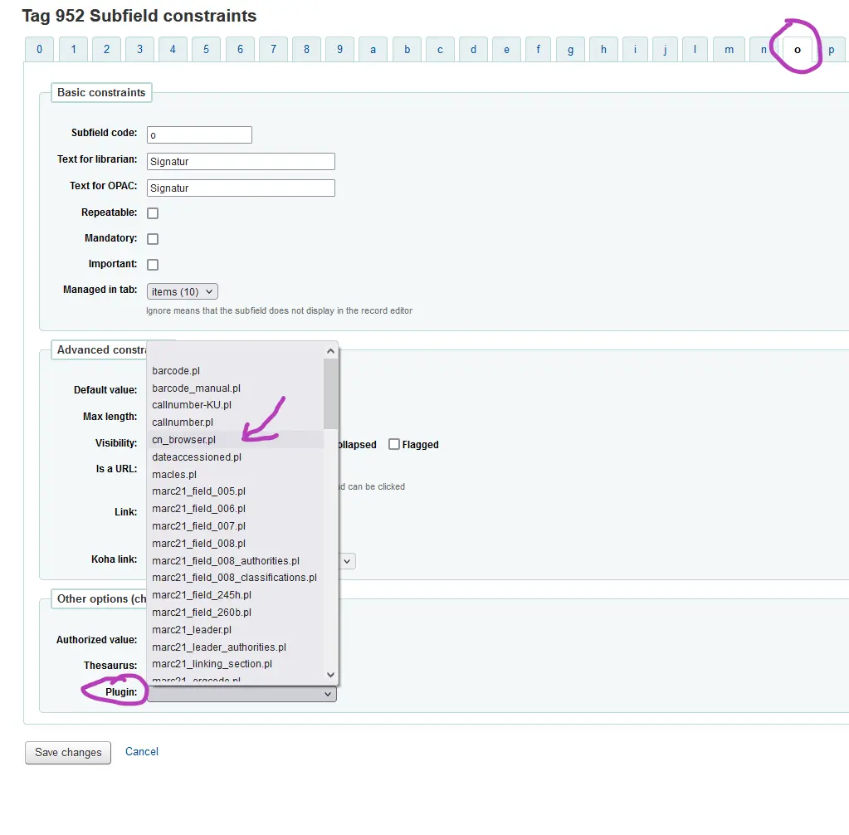Tick the Repeatable checkbox
Screen dimensions: 849x835
click(x=153, y=212)
